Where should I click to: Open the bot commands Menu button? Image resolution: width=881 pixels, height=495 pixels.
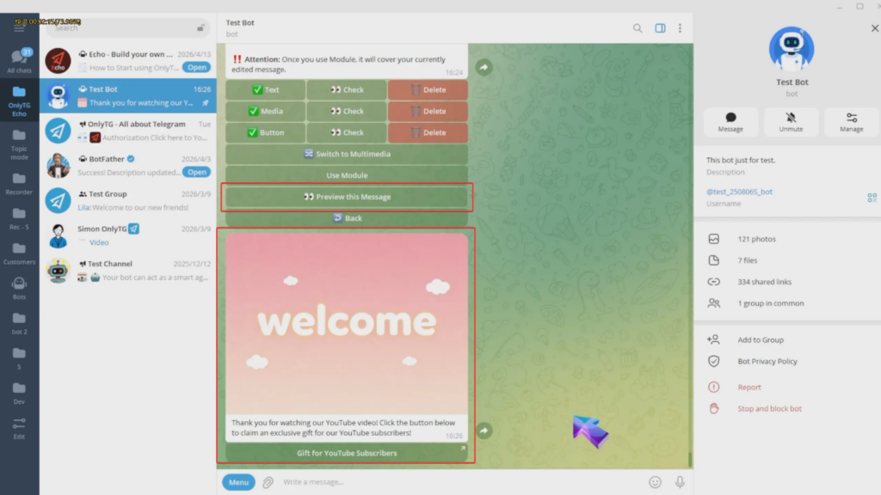point(238,482)
